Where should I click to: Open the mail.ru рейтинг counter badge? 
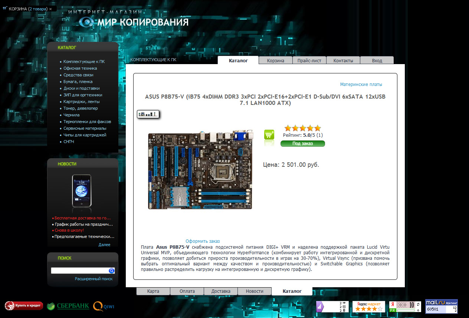(x=442, y=306)
